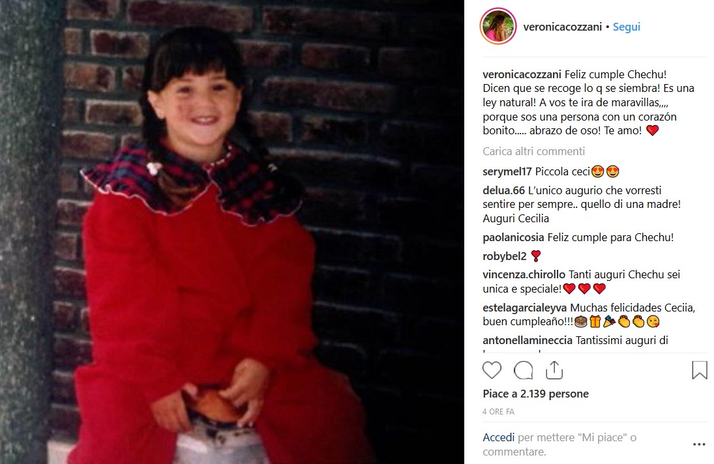The height and width of the screenshot is (464, 714).
Task: Like the post with the heart icon
Action: 492,370
